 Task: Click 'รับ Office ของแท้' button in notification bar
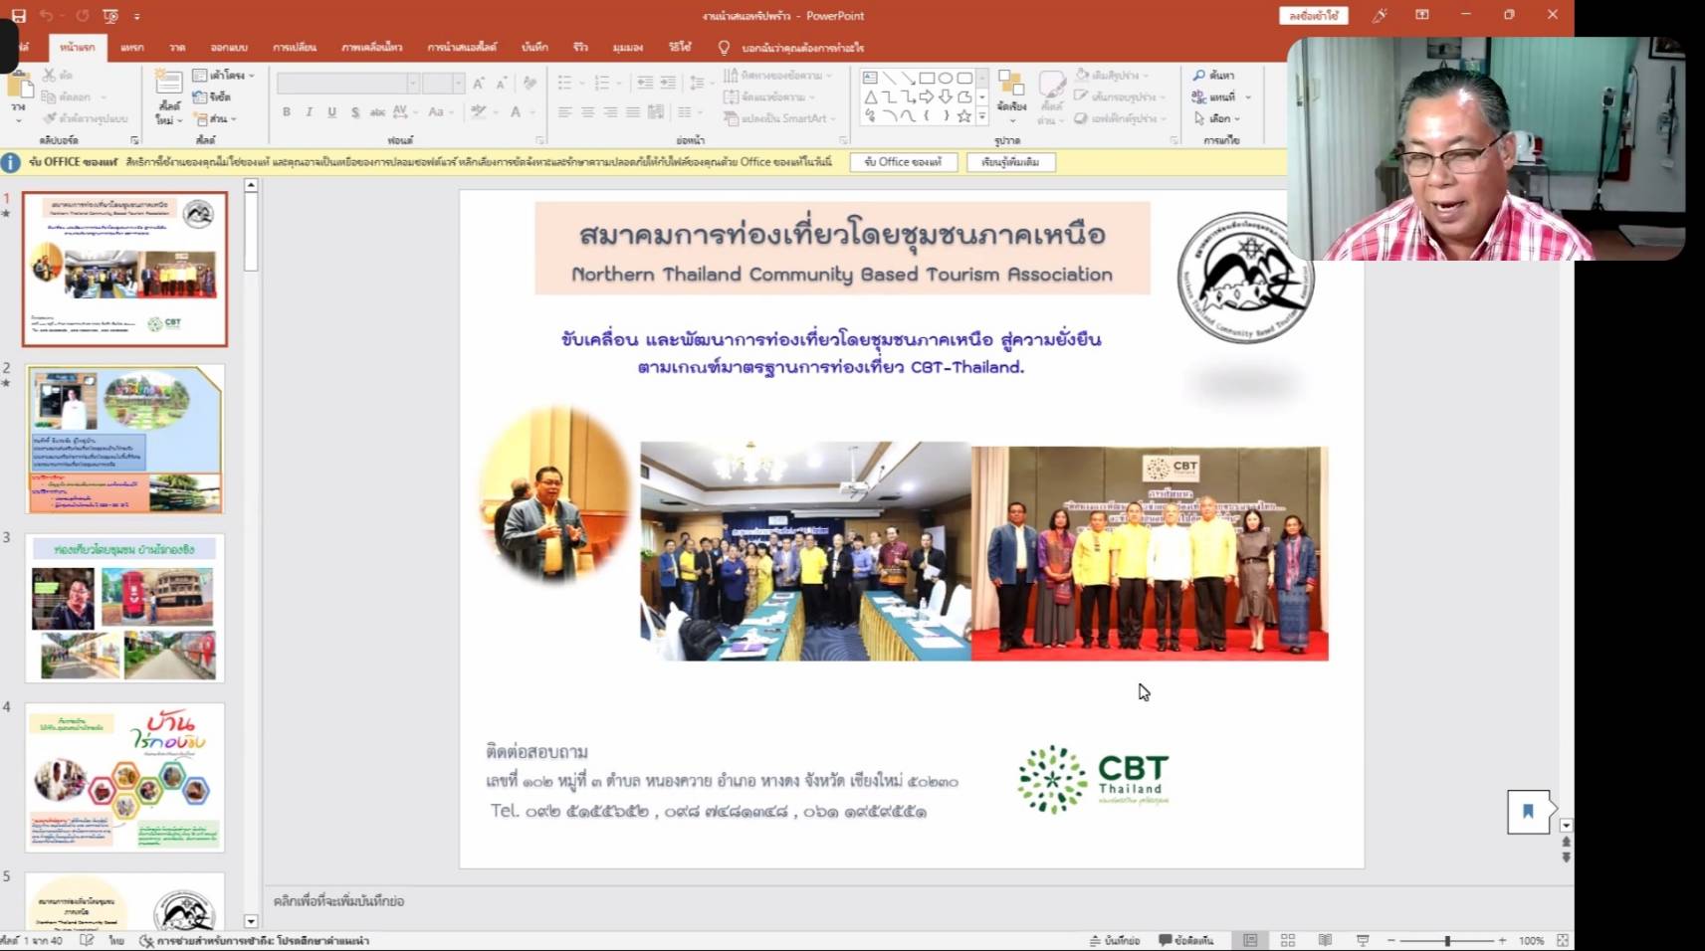pyautogui.click(x=903, y=162)
